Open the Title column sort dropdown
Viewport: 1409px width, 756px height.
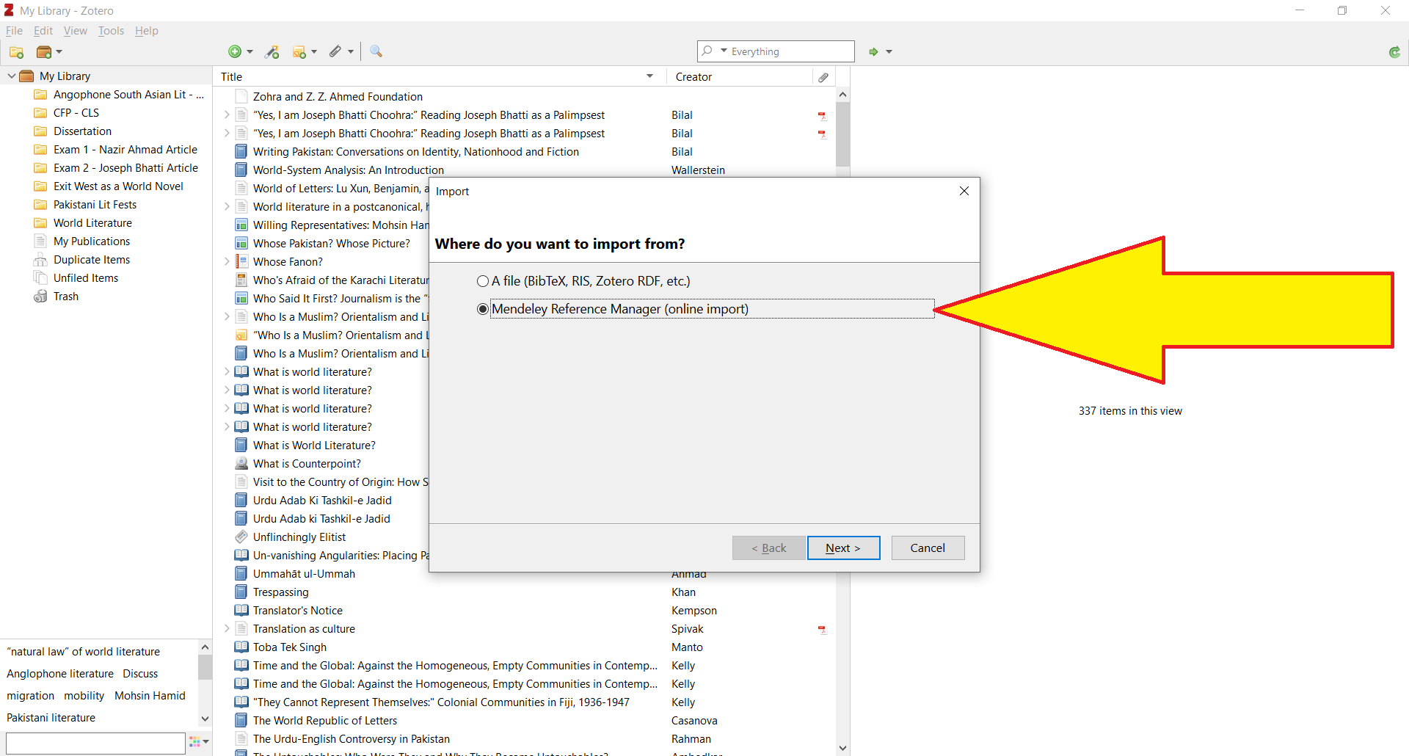coord(649,76)
